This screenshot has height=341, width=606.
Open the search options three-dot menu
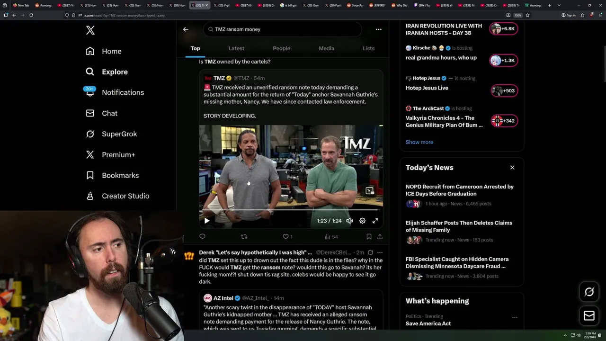pos(378,29)
